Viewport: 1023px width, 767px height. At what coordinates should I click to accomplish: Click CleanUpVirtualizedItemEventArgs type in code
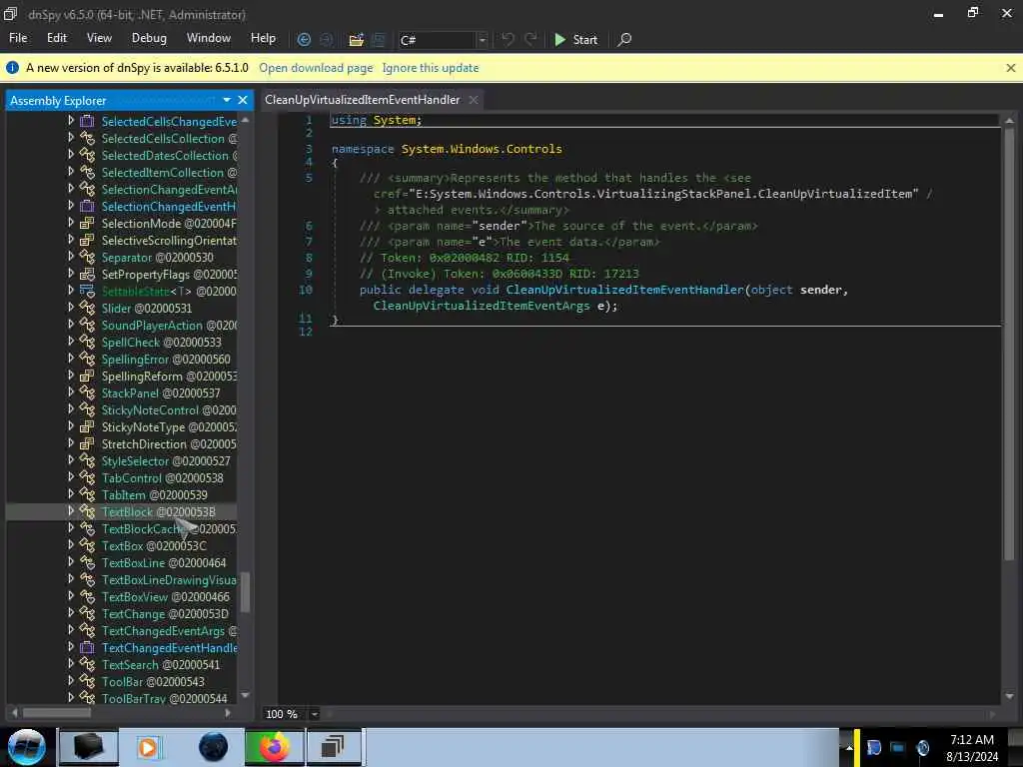click(482, 306)
